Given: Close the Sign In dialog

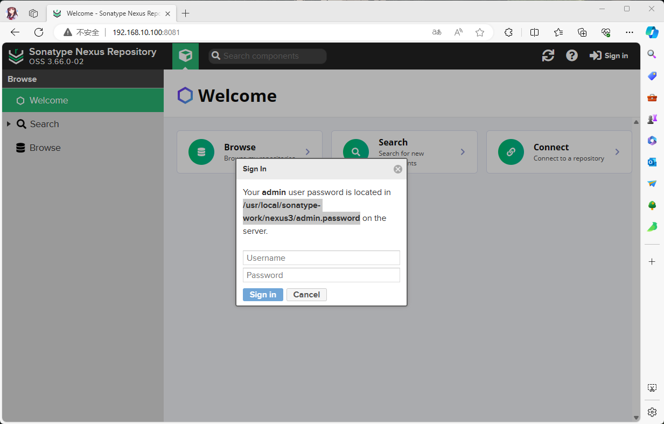Looking at the screenshot, I should point(398,169).
